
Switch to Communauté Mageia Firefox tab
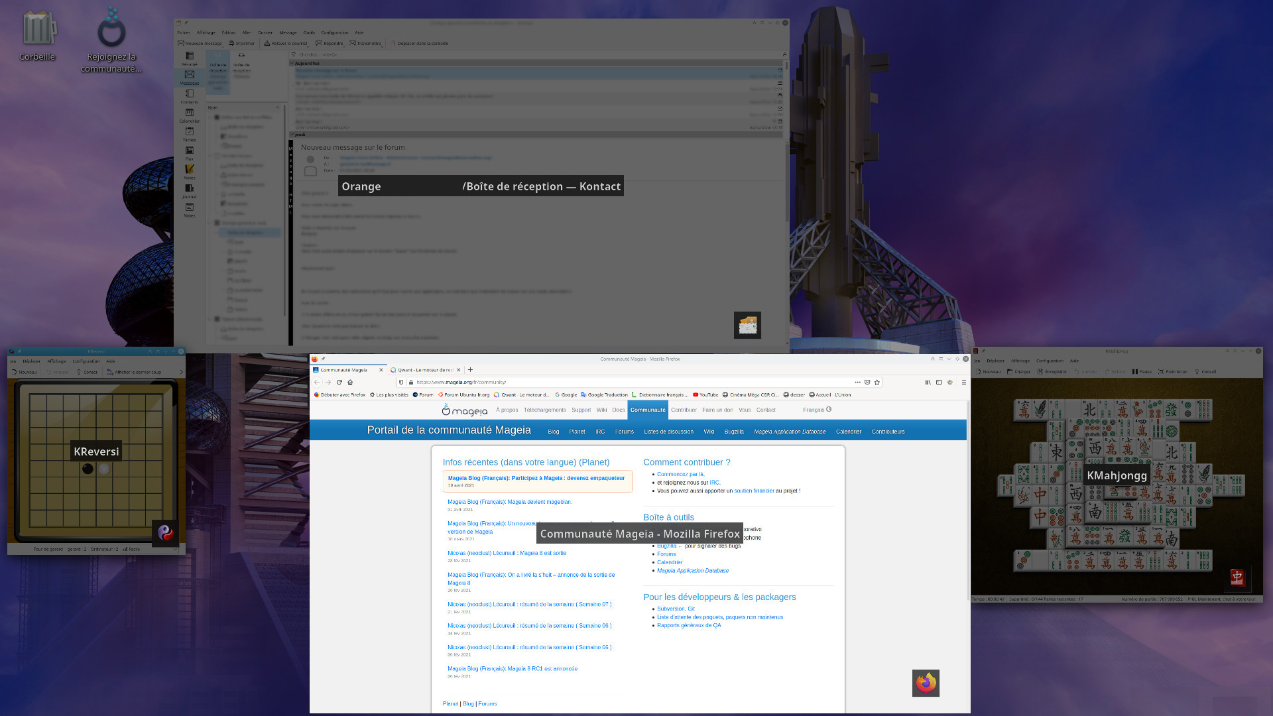pyautogui.click(x=349, y=370)
